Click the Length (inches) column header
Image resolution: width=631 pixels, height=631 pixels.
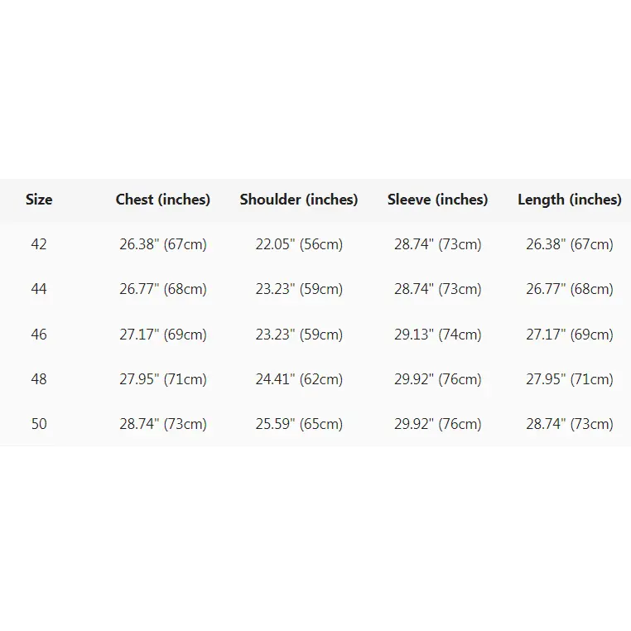(x=570, y=200)
